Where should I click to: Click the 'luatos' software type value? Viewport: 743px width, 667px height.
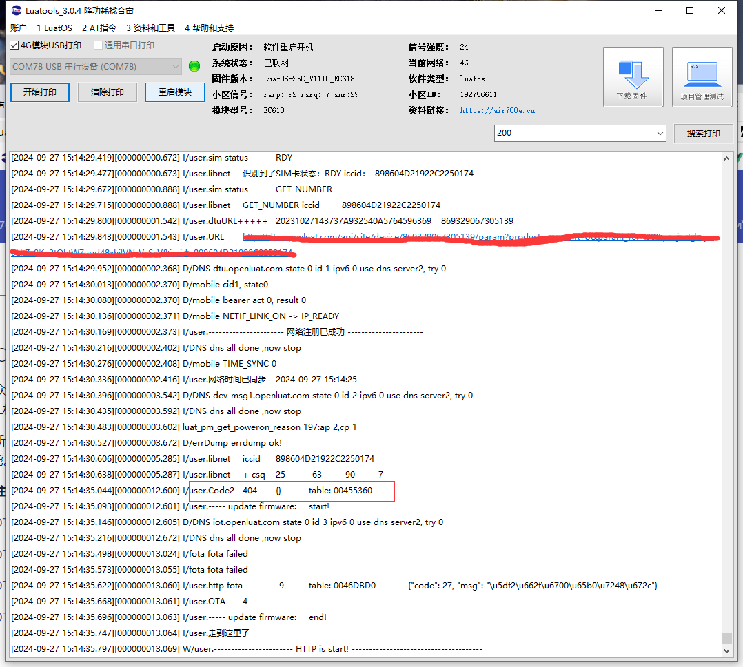pyautogui.click(x=472, y=79)
